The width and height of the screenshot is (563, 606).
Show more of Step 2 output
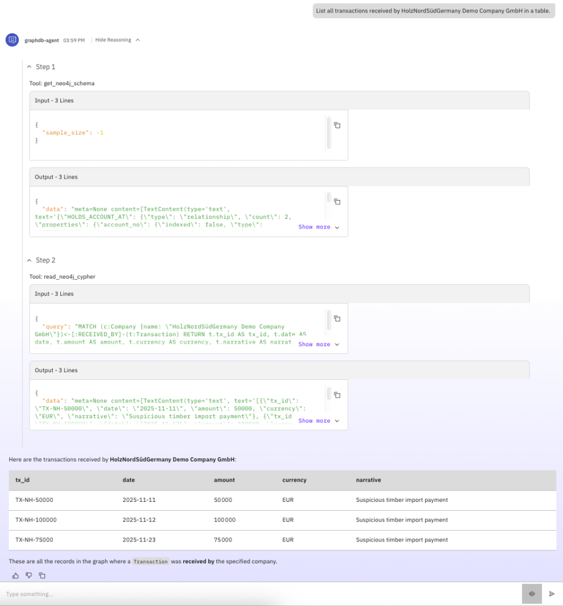318,421
